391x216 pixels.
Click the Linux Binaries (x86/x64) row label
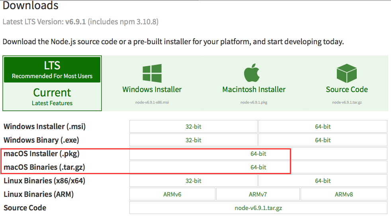44,181
